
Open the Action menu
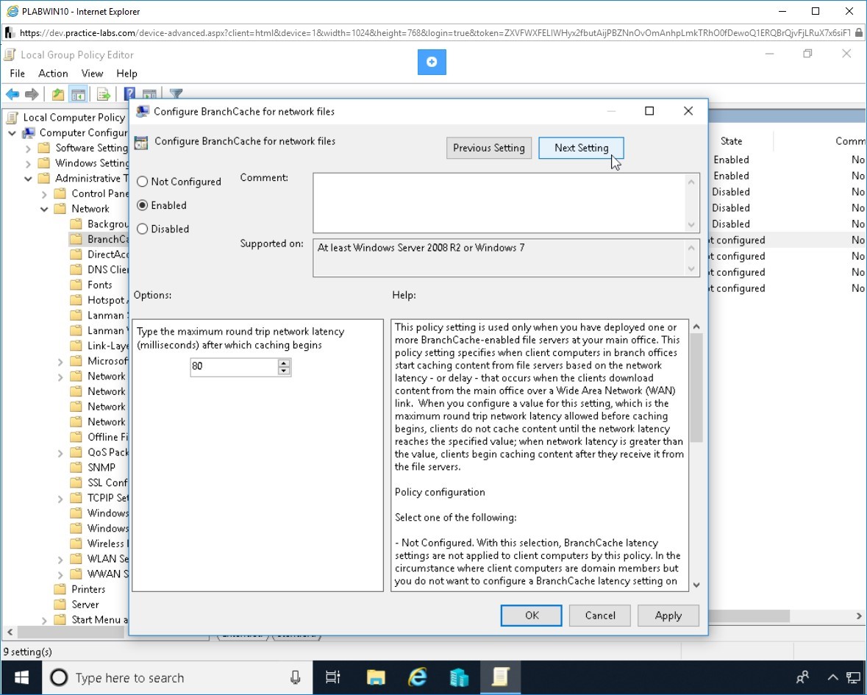point(53,74)
